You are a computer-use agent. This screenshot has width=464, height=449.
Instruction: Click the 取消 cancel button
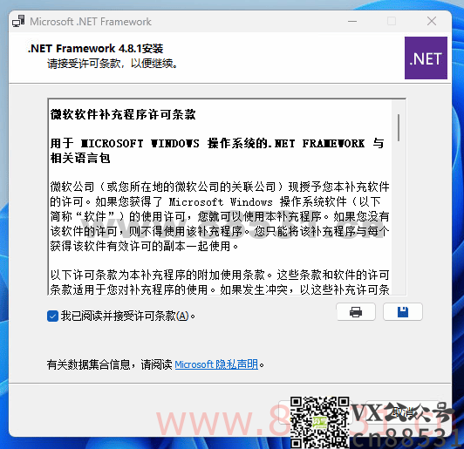[403, 412]
